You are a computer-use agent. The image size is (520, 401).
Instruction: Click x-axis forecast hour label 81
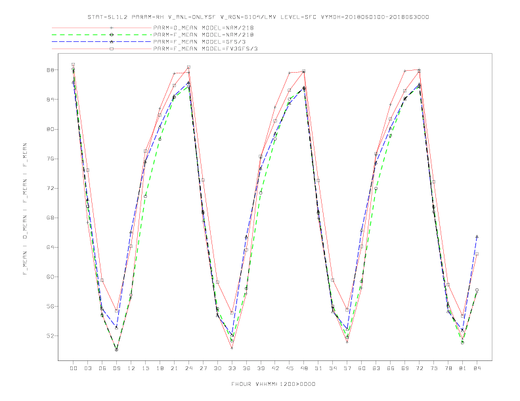463,368
